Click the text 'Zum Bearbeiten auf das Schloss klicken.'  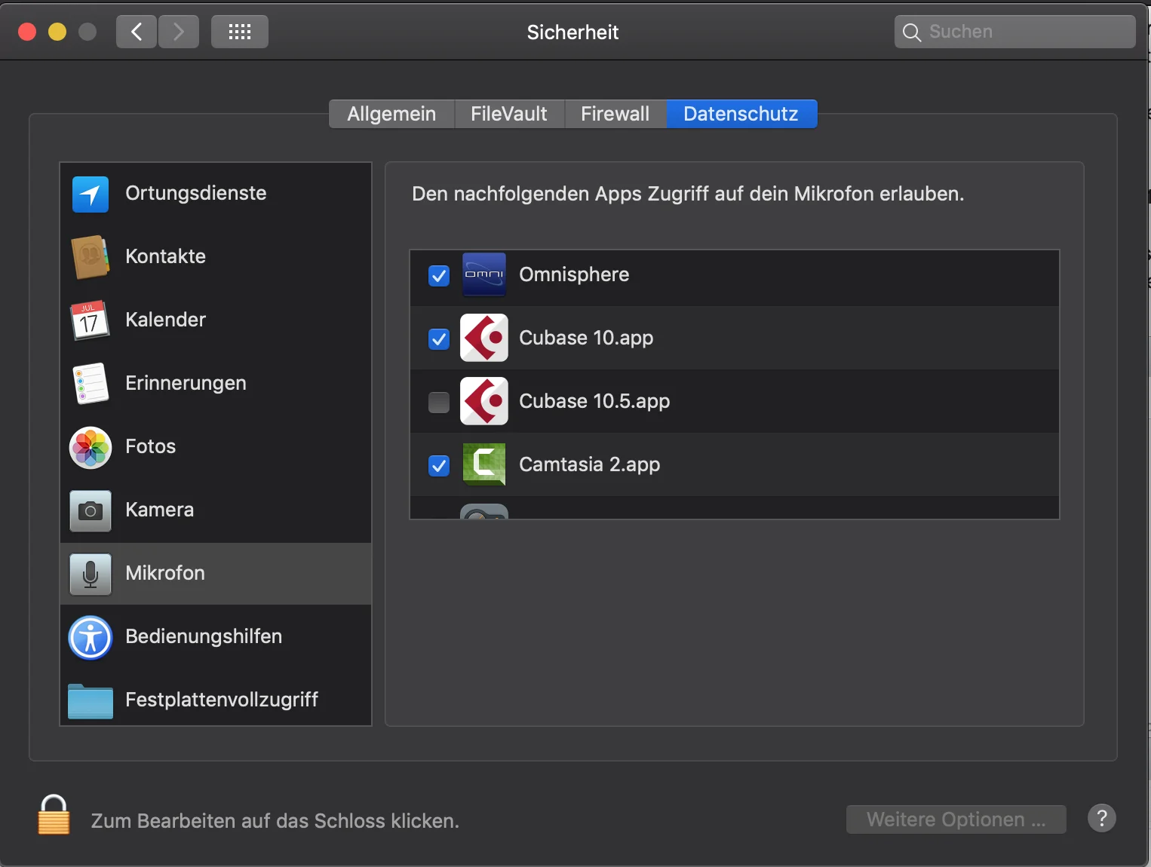pyautogui.click(x=275, y=821)
